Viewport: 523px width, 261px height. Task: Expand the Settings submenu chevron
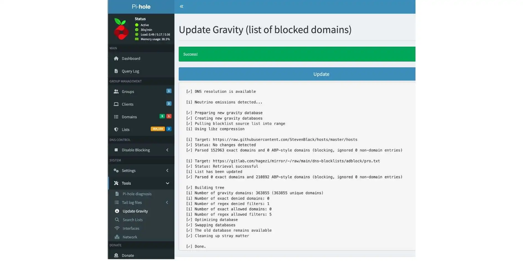167,171
